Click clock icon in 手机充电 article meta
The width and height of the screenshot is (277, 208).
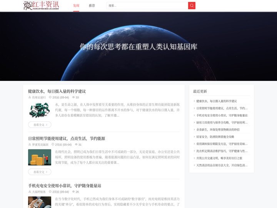50,192
